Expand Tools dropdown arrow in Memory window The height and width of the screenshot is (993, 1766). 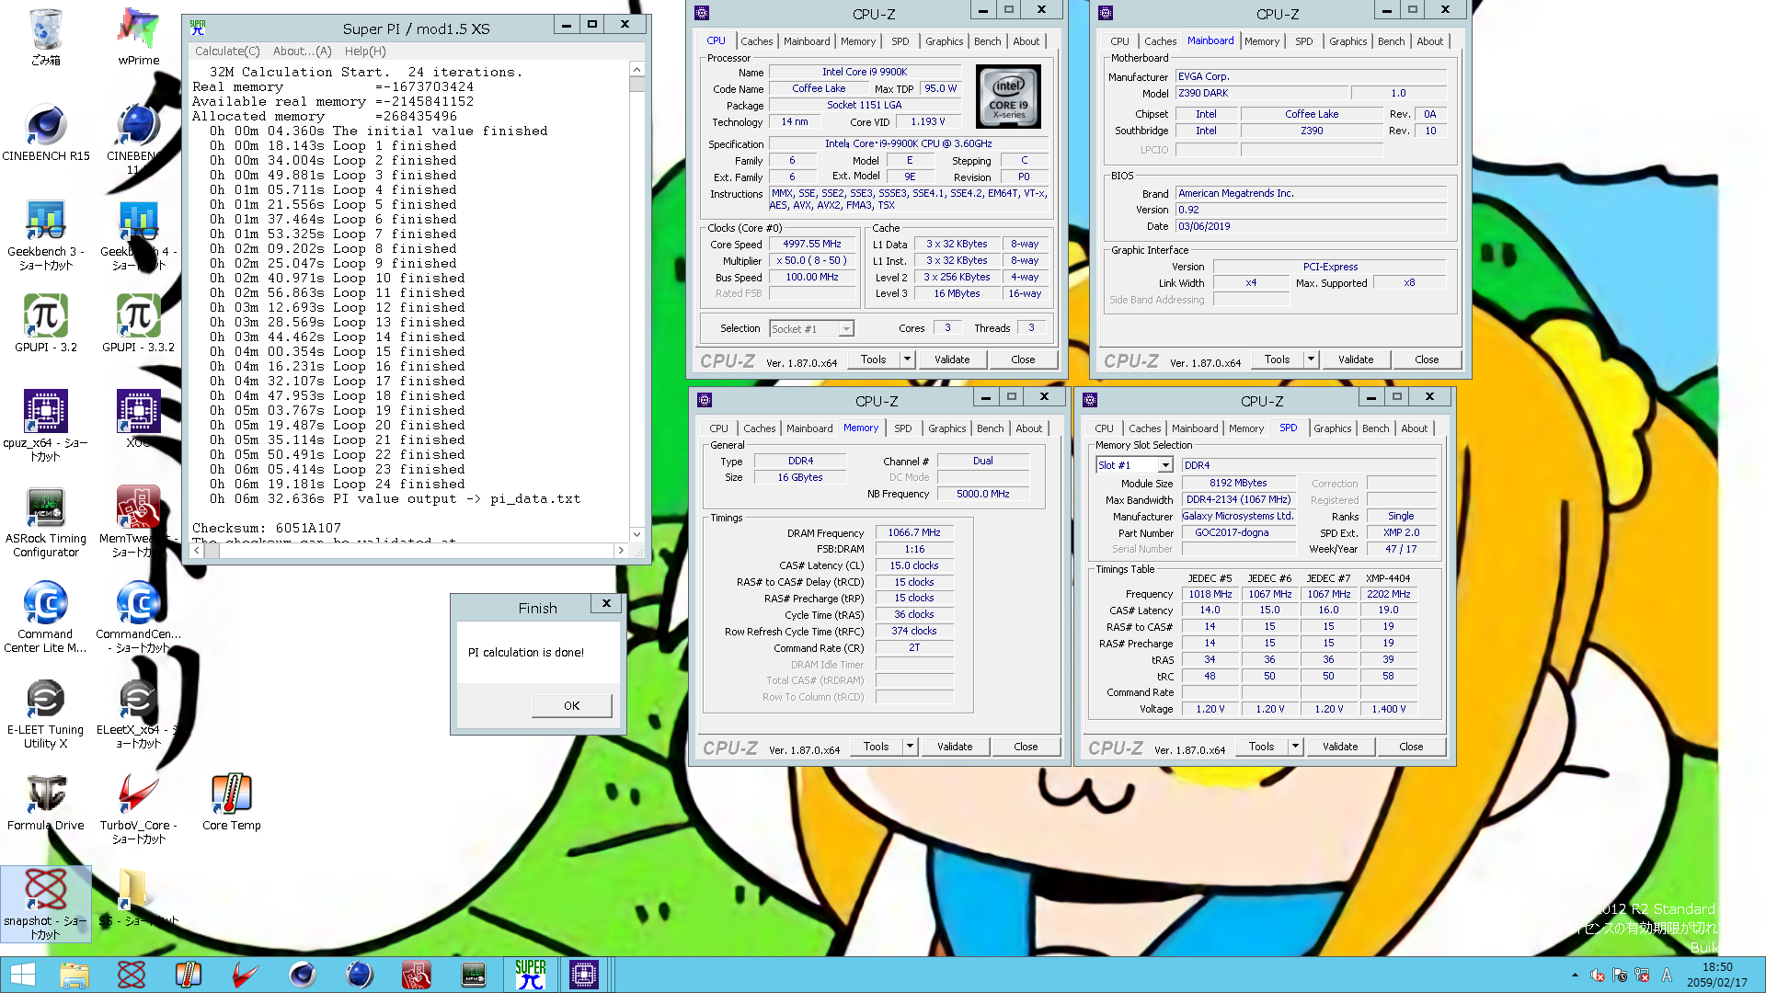910,747
